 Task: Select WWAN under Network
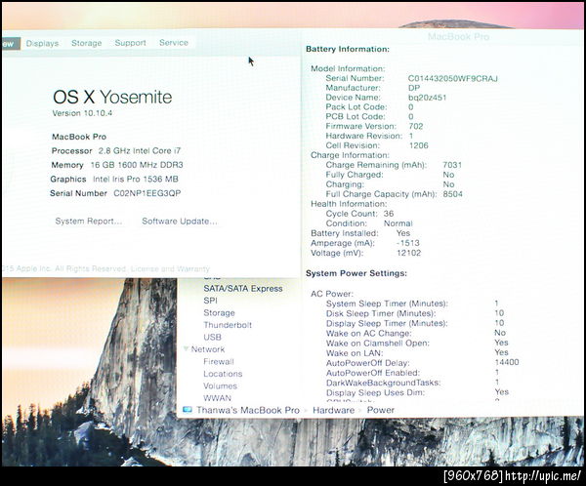[x=217, y=398]
